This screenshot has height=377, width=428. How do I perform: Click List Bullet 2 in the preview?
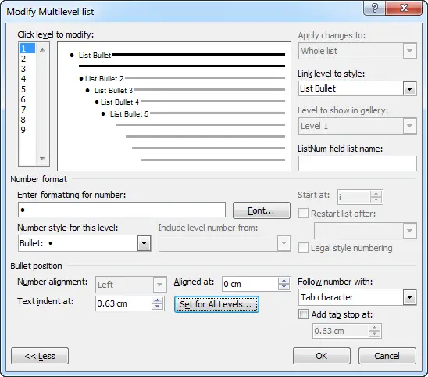[x=104, y=79]
